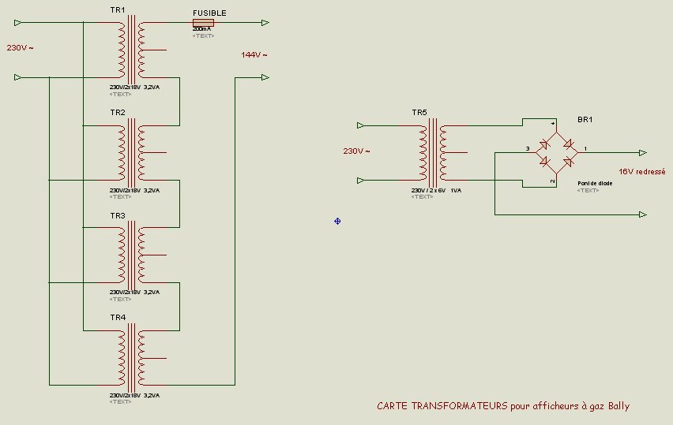Click the 16V redressé label
The width and height of the screenshot is (673, 425).
pos(641,171)
